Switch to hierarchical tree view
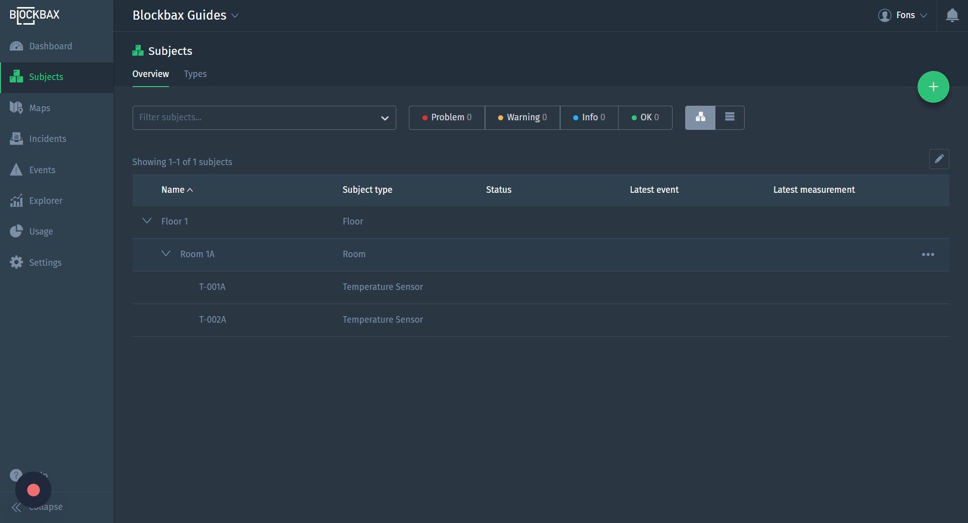Screen dimensions: 968x523 point(700,117)
